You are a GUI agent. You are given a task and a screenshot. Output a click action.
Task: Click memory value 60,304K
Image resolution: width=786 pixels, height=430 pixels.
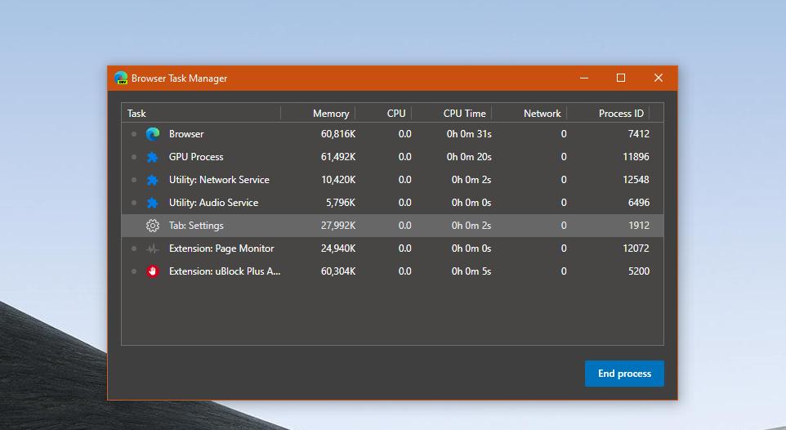point(338,271)
